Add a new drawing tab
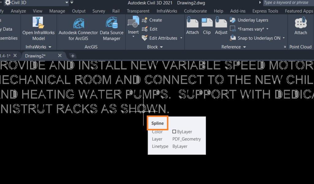 (x=73, y=56)
